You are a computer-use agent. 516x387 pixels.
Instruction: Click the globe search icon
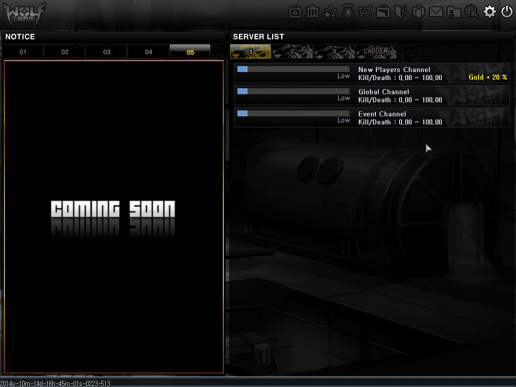click(472, 12)
